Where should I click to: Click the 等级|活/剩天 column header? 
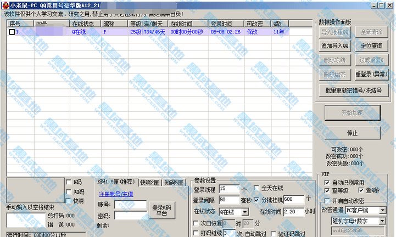click(148, 24)
